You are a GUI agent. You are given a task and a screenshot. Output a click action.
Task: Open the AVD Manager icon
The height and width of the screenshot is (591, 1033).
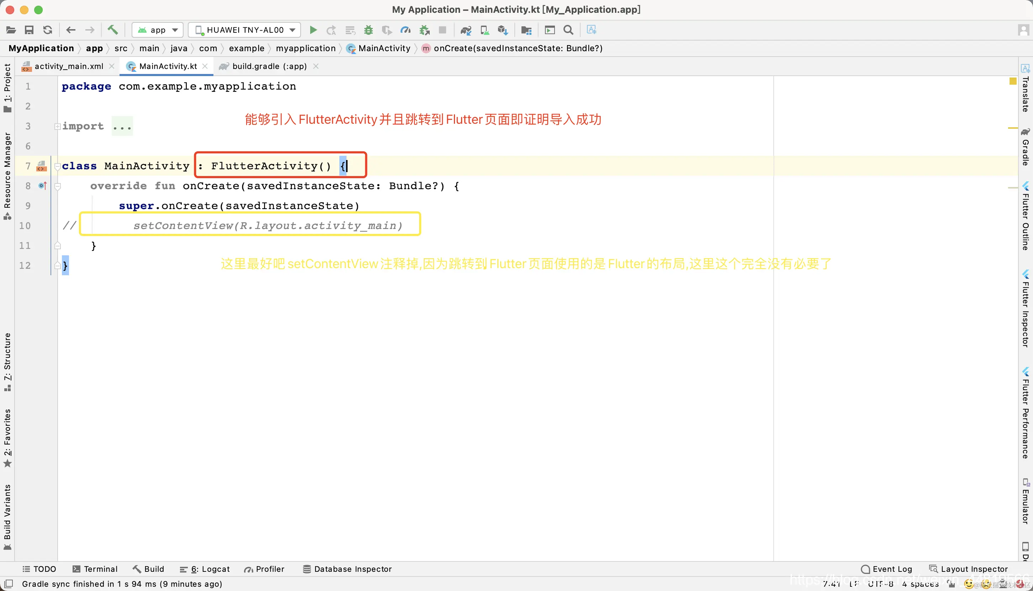tap(484, 30)
